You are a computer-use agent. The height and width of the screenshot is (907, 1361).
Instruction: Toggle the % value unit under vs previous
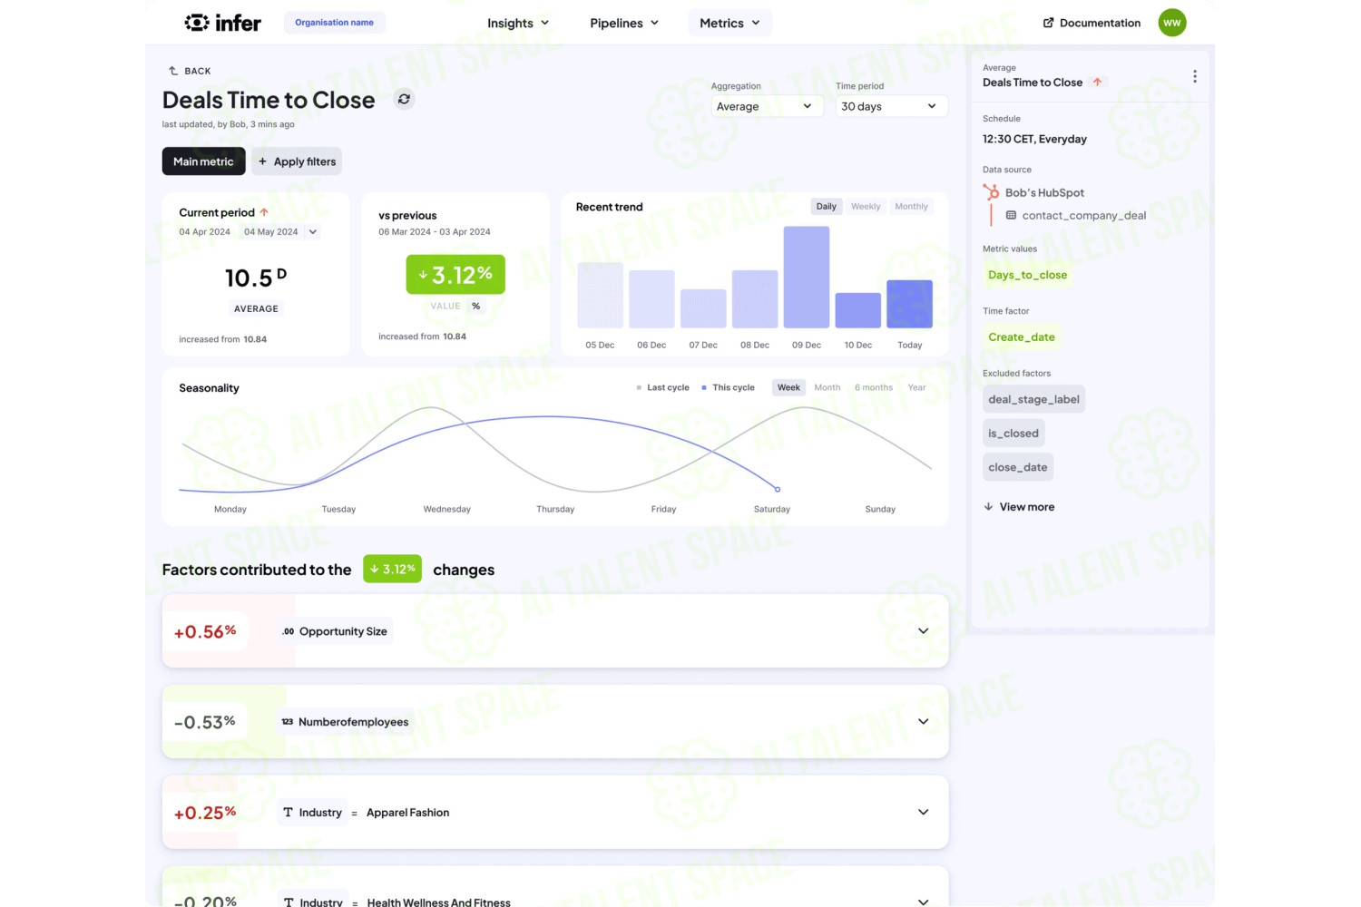tap(475, 307)
